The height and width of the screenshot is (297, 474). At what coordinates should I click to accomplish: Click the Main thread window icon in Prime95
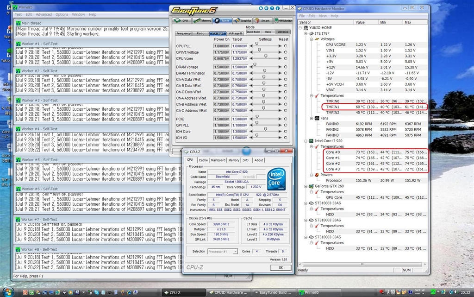coord(18,23)
